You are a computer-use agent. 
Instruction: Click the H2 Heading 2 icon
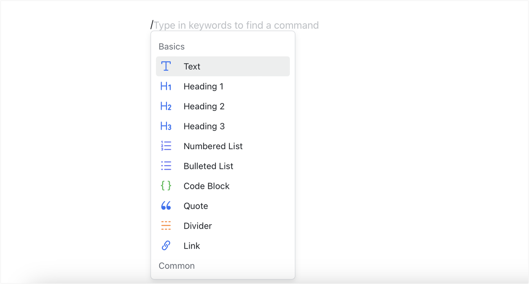[x=165, y=106]
